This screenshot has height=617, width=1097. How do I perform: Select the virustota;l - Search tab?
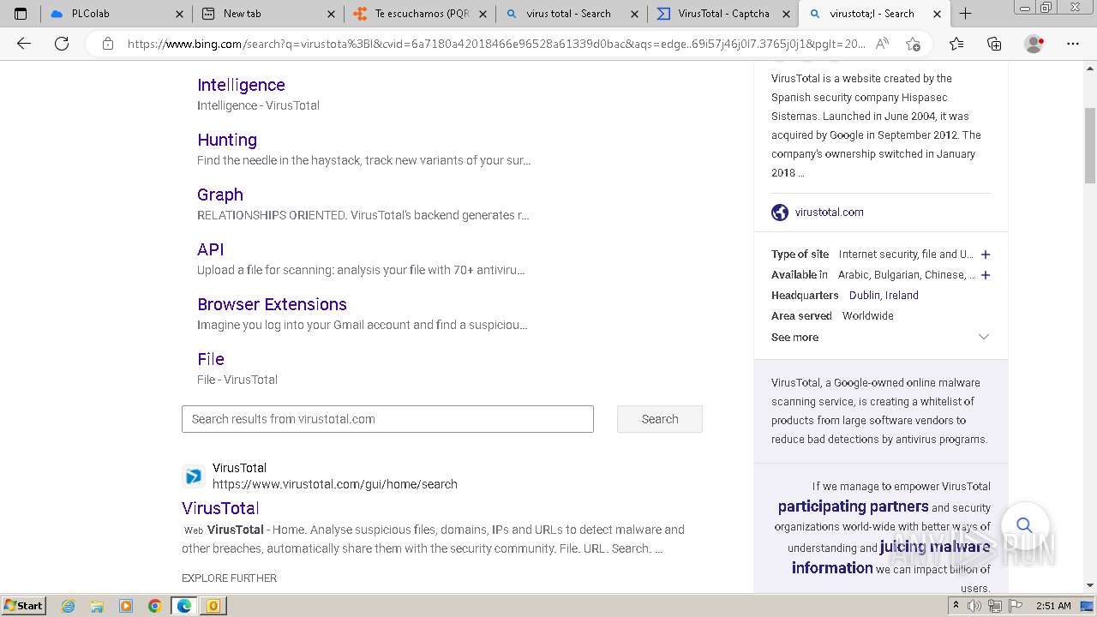click(x=874, y=14)
